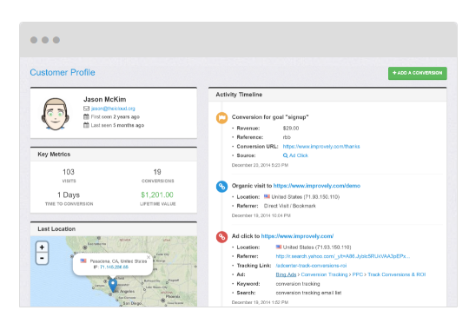The width and height of the screenshot is (469, 330).
Task: Click the calendar icon beside Last seen
Action: coord(86,125)
